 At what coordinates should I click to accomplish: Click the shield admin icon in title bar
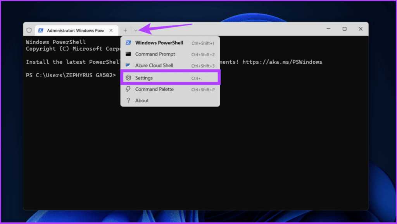tap(29, 30)
